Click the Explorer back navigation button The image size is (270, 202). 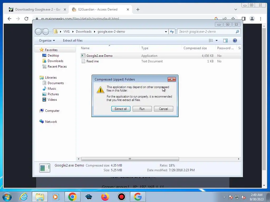click(x=38, y=32)
